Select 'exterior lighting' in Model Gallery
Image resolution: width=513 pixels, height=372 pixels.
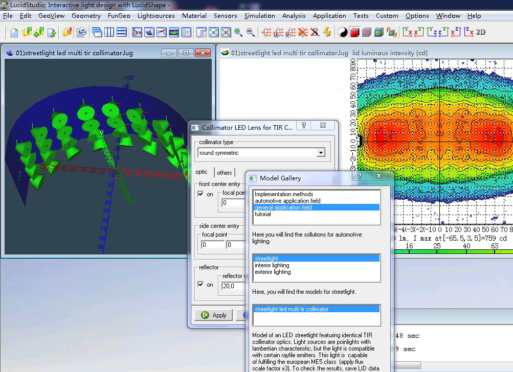(x=317, y=272)
